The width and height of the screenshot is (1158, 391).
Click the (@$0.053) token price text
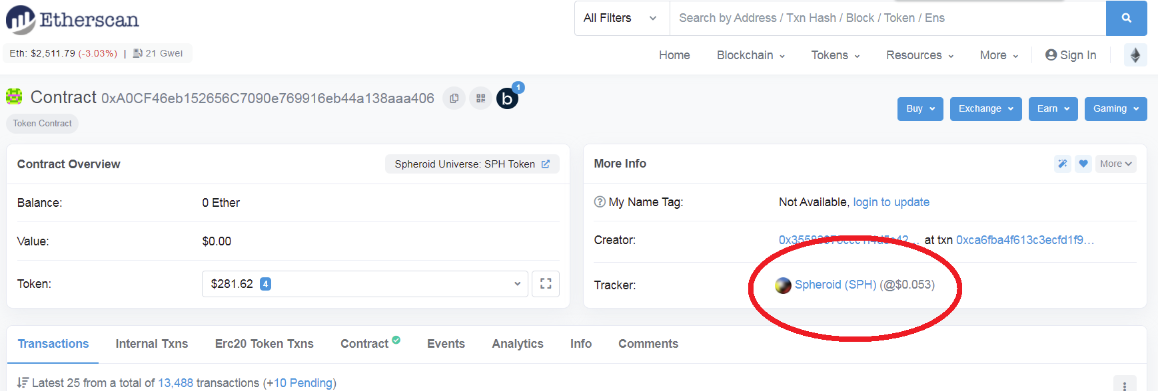[x=907, y=285]
